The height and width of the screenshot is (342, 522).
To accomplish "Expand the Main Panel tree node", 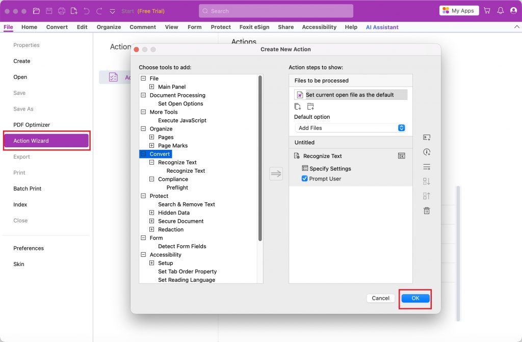I will point(152,87).
